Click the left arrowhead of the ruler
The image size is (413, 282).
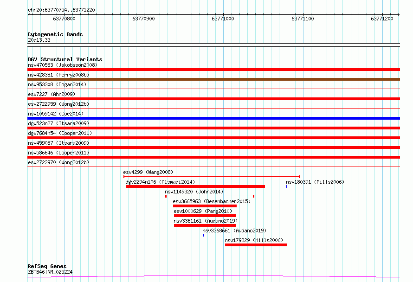(29, 14)
